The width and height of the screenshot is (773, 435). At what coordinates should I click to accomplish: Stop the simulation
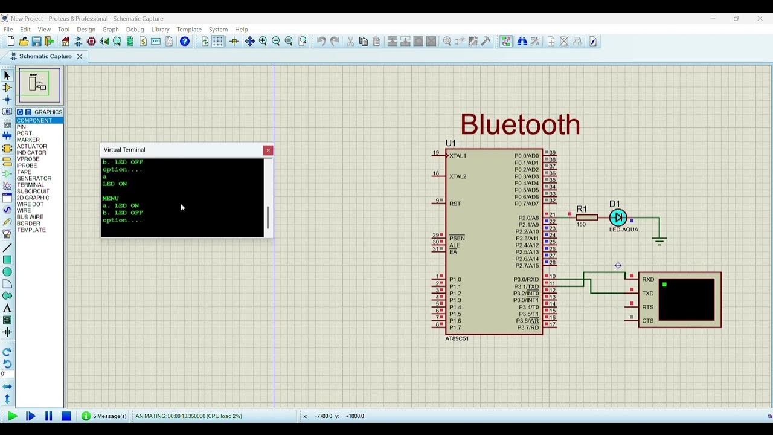tap(66, 416)
